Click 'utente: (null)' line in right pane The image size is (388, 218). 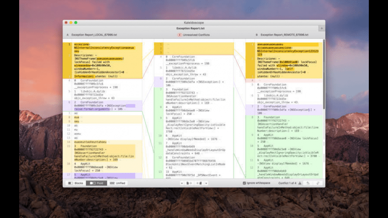pyautogui.click(x=268, y=76)
